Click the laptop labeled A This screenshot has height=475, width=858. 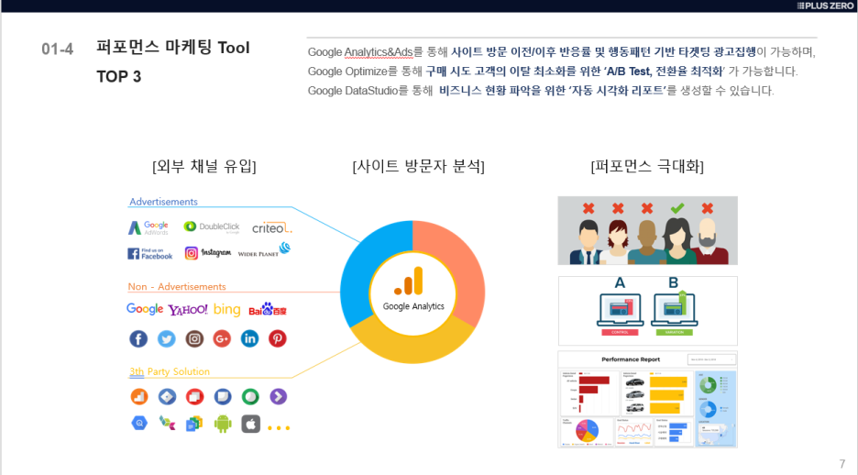coord(620,310)
